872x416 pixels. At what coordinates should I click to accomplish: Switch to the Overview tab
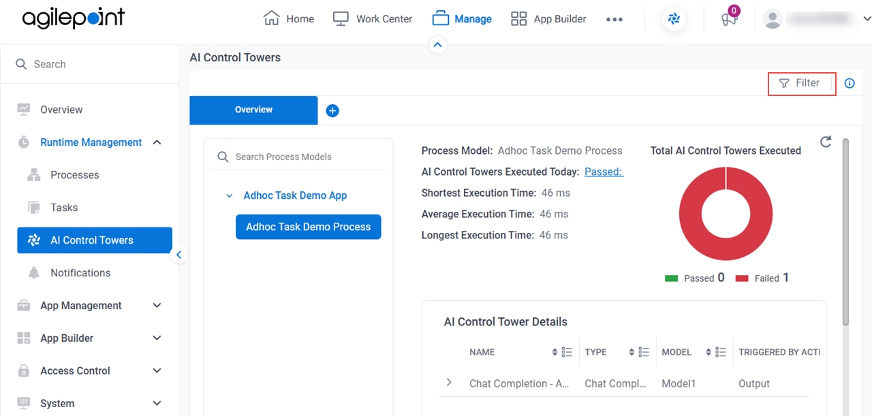[253, 110]
